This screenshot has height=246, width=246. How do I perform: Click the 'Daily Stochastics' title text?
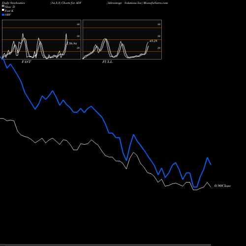coord(13,3)
